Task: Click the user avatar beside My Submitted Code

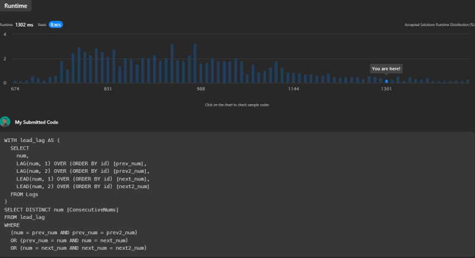Action: [5, 122]
